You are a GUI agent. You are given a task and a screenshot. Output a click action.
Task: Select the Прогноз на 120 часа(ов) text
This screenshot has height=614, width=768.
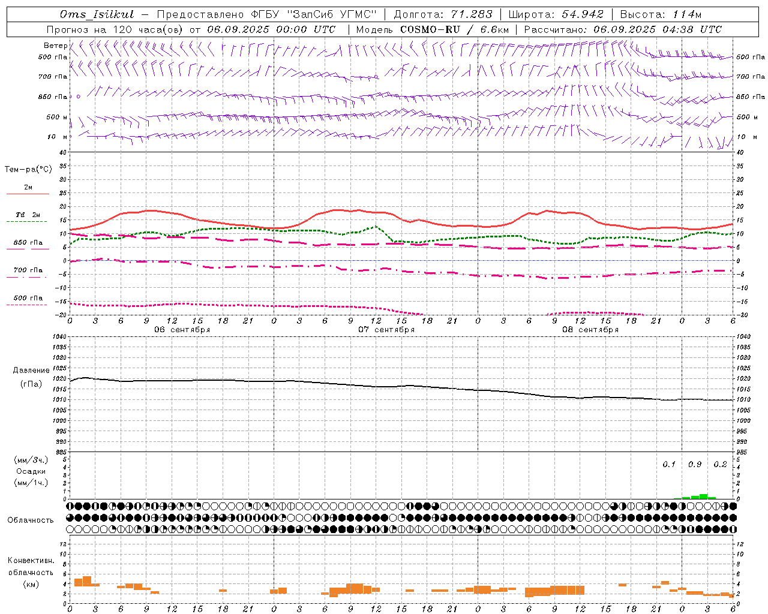coord(115,29)
